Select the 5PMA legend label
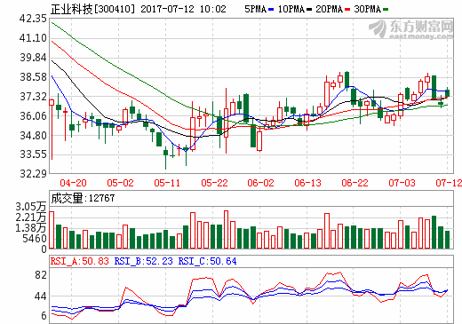 256,9
